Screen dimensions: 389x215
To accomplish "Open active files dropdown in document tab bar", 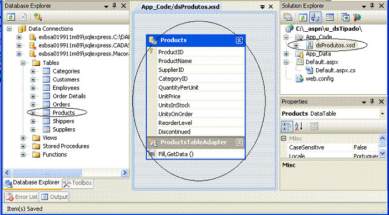I will pyautogui.click(x=262, y=7).
